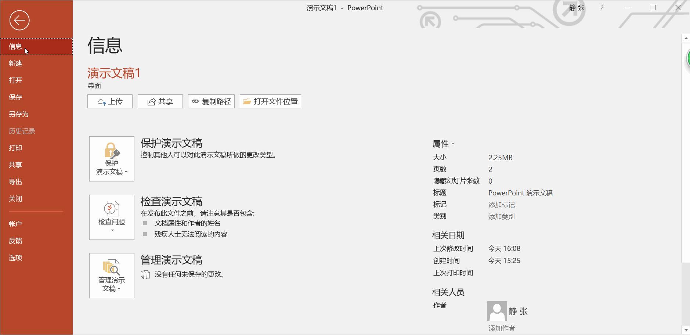This screenshot has height=335, width=690.
Task: Open the file location via 打开文件位置
Action: (x=270, y=101)
